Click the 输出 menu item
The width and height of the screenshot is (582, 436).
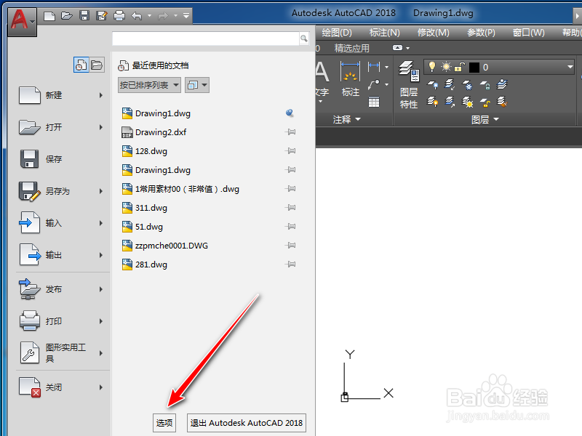pos(61,255)
